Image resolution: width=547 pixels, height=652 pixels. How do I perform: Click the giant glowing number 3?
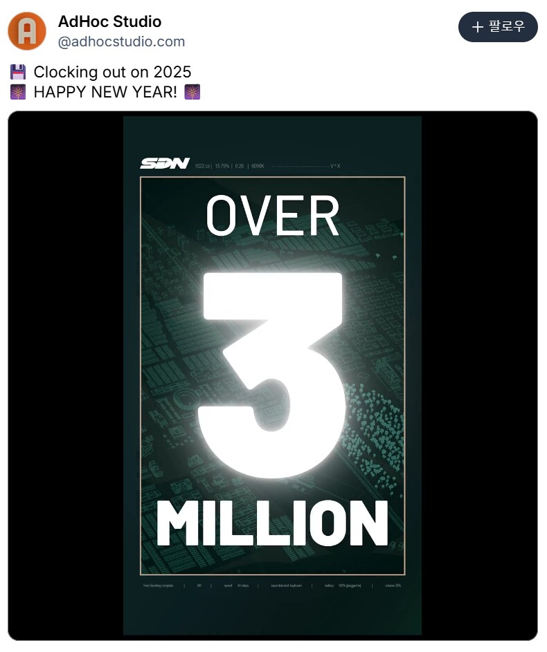[272, 373]
